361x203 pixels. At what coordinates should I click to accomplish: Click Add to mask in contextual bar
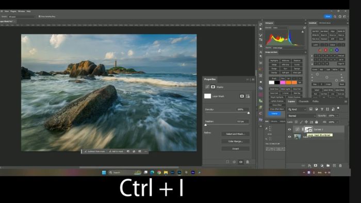click(116, 151)
